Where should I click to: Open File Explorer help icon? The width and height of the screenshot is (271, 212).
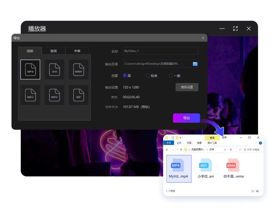[x=261, y=143]
